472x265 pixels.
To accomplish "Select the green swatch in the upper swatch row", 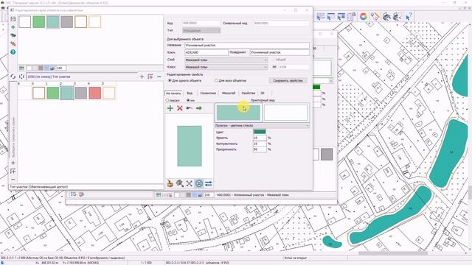I will tap(39, 22).
